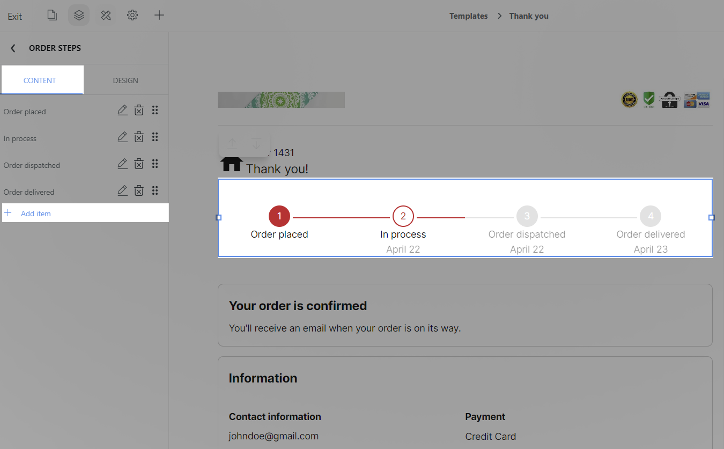
Task: Edit the Order delivered step
Action: point(122,191)
